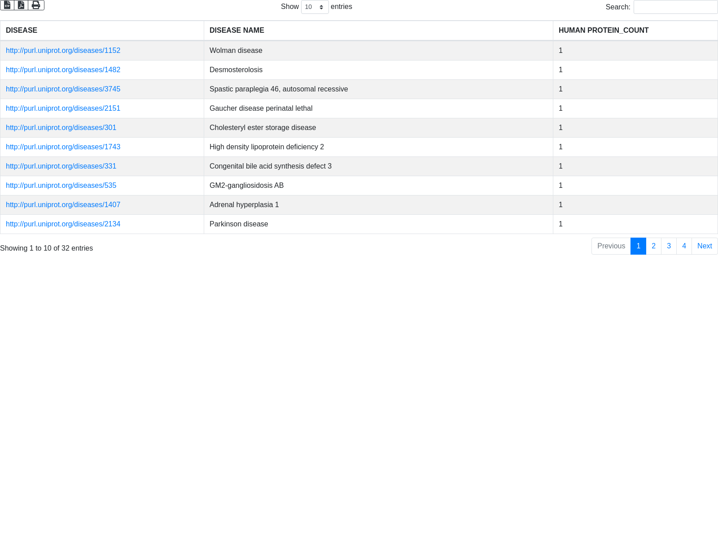718x538 pixels.
Task: Open the diseases/1482 Desmosterolosis link
Action: pos(63,70)
